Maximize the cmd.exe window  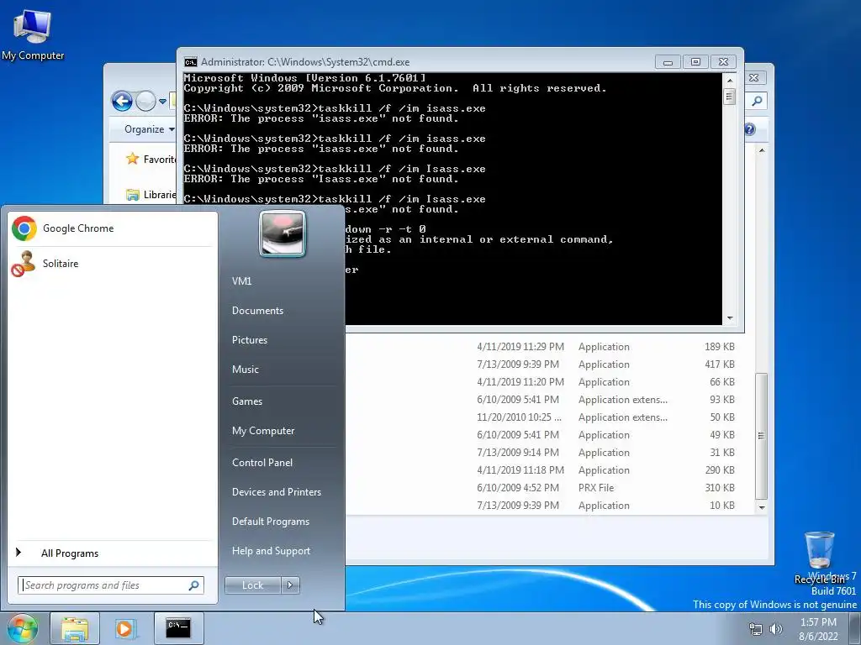tap(695, 62)
